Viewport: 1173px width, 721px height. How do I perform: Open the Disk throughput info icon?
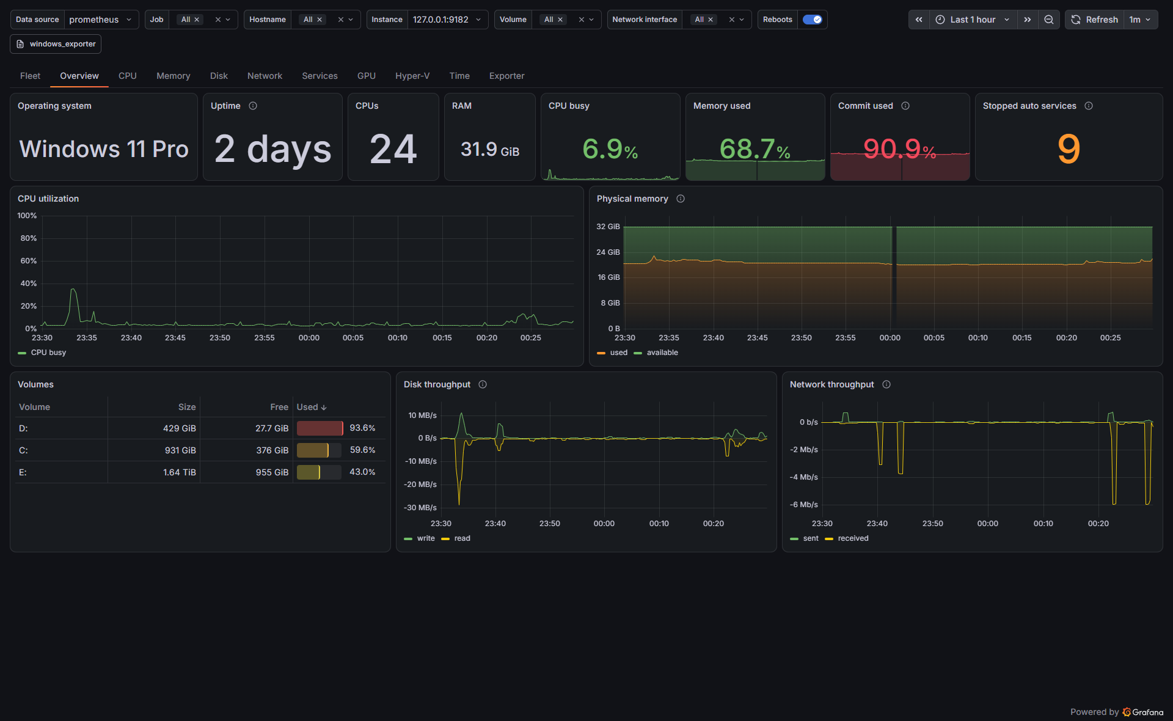click(x=483, y=384)
